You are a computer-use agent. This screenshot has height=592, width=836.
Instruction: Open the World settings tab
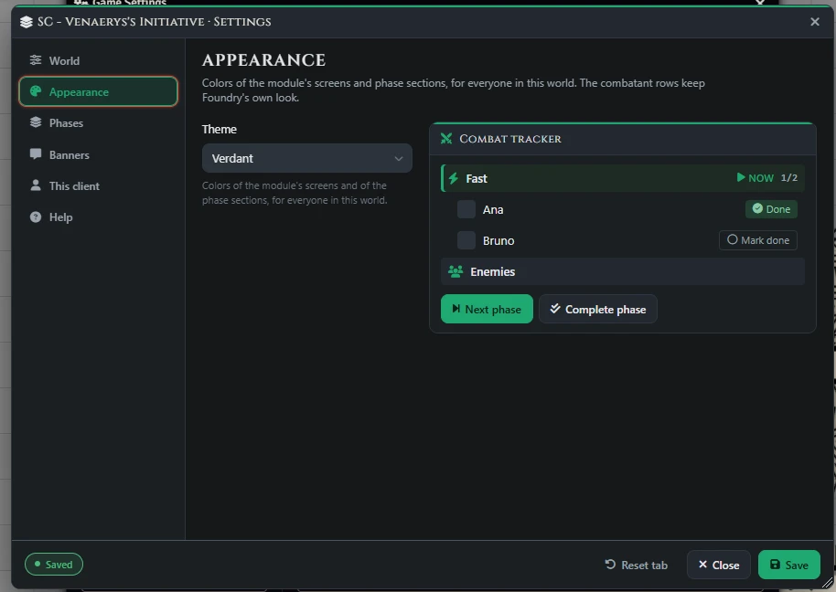pos(98,60)
